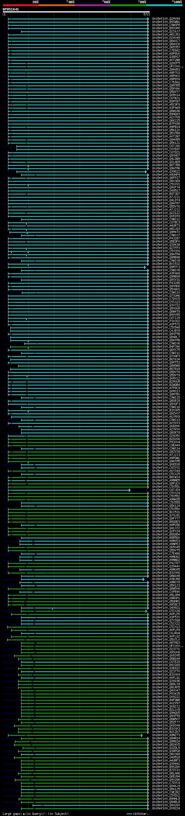The image size is (185, 816).
Task: Open hit UniRef100_Q9AR14
Action: coord(166,738)
